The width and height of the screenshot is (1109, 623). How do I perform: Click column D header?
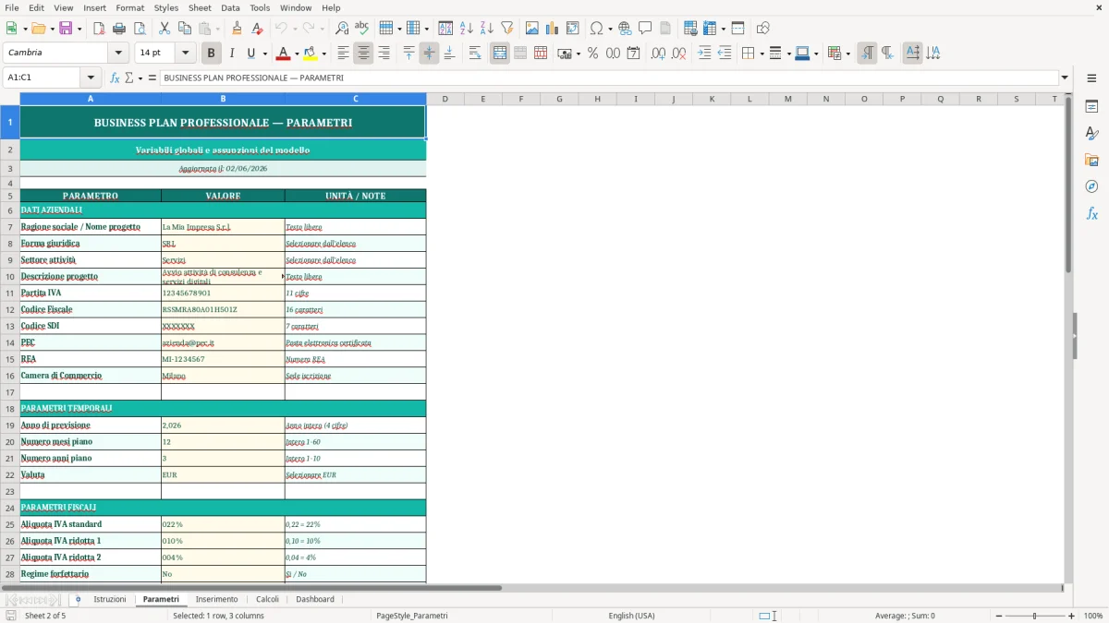tap(445, 99)
